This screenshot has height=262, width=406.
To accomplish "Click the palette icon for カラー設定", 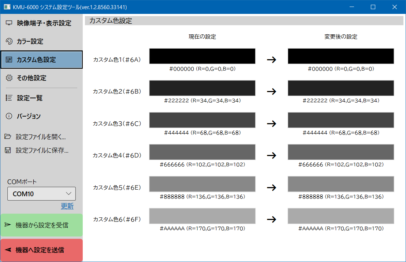I will [9, 42].
